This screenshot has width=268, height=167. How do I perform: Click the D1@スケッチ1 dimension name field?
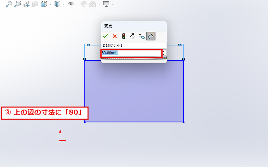pos(134,45)
